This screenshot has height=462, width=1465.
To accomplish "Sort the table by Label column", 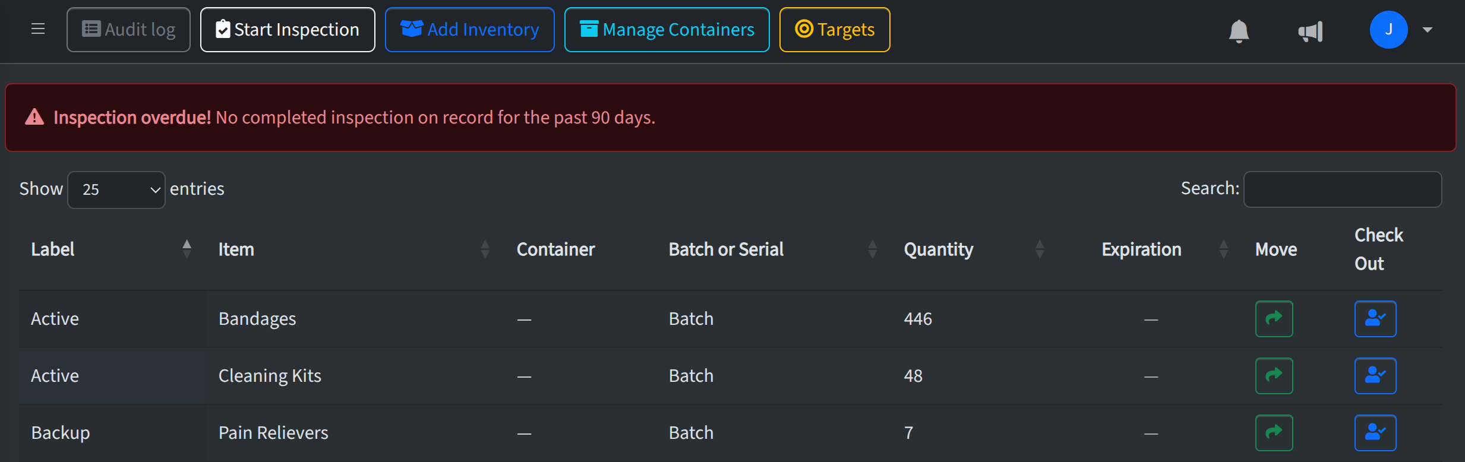I will pos(187,249).
